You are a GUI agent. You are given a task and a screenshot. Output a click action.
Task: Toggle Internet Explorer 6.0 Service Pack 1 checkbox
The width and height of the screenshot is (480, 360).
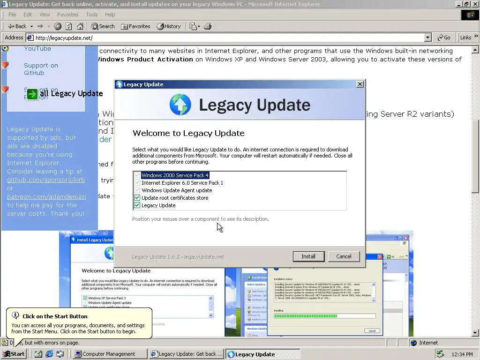click(x=137, y=183)
